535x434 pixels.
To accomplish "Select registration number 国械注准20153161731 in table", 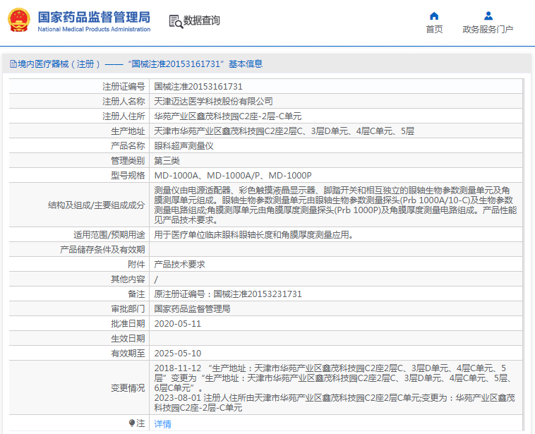I will point(198,87).
